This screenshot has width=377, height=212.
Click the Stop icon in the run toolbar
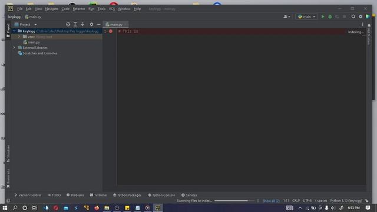[344, 16]
